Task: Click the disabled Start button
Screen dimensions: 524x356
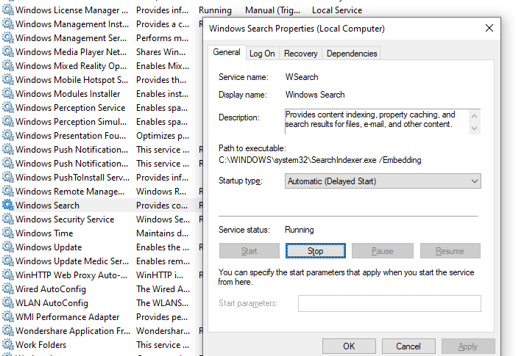Action: pyautogui.click(x=249, y=250)
